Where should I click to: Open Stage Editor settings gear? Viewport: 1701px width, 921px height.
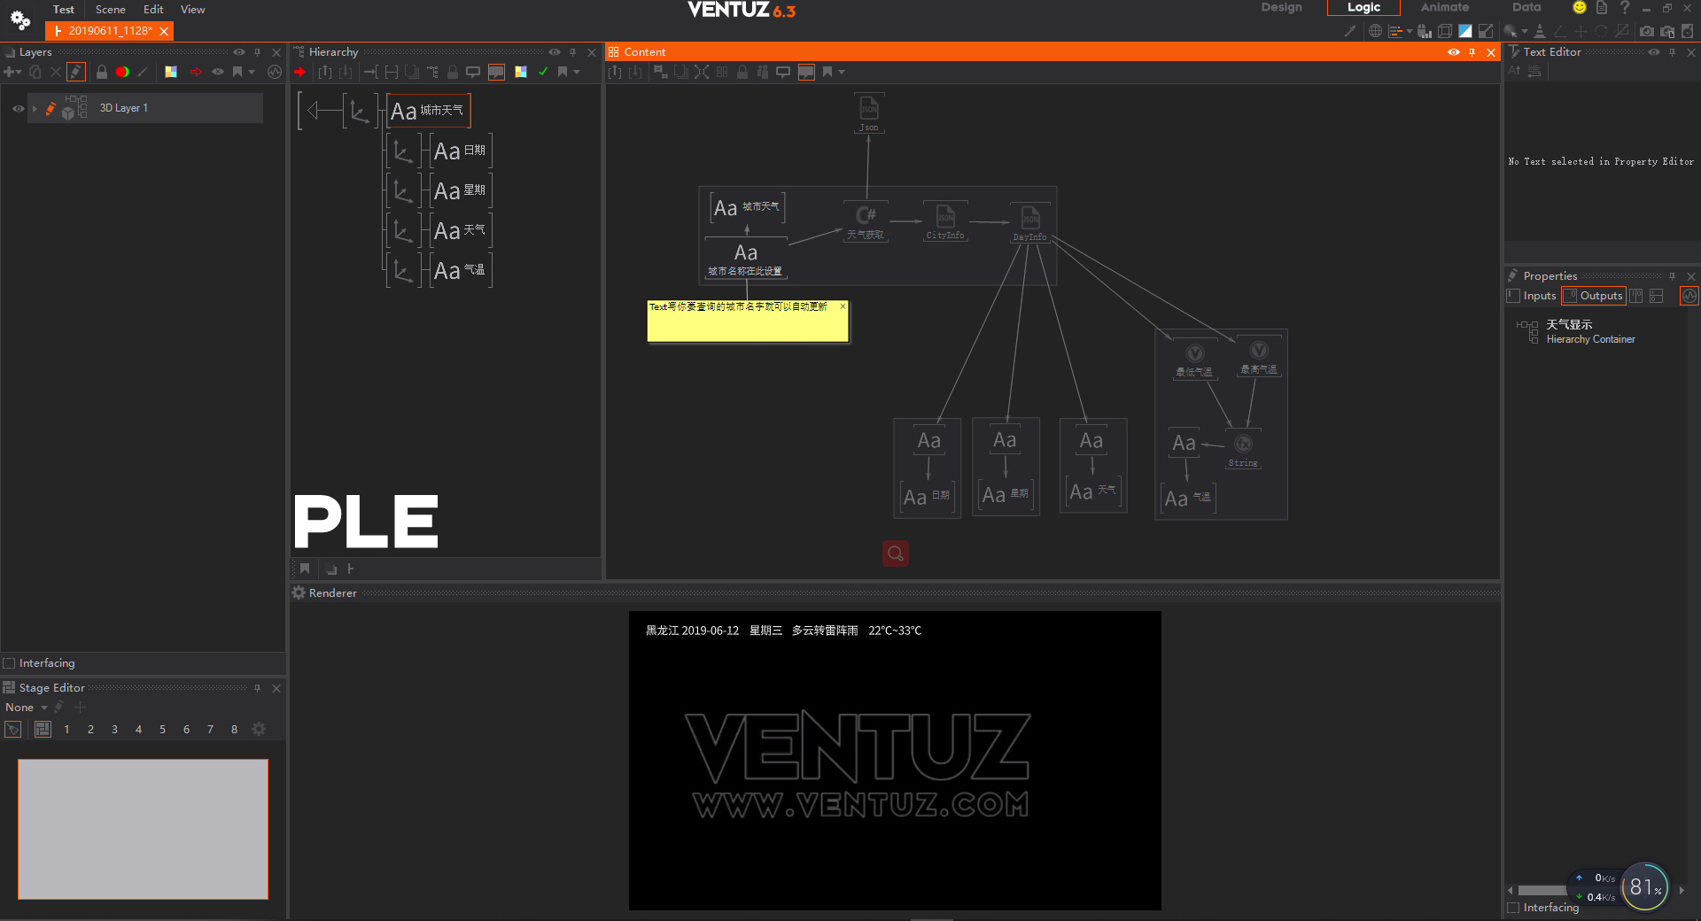click(259, 729)
